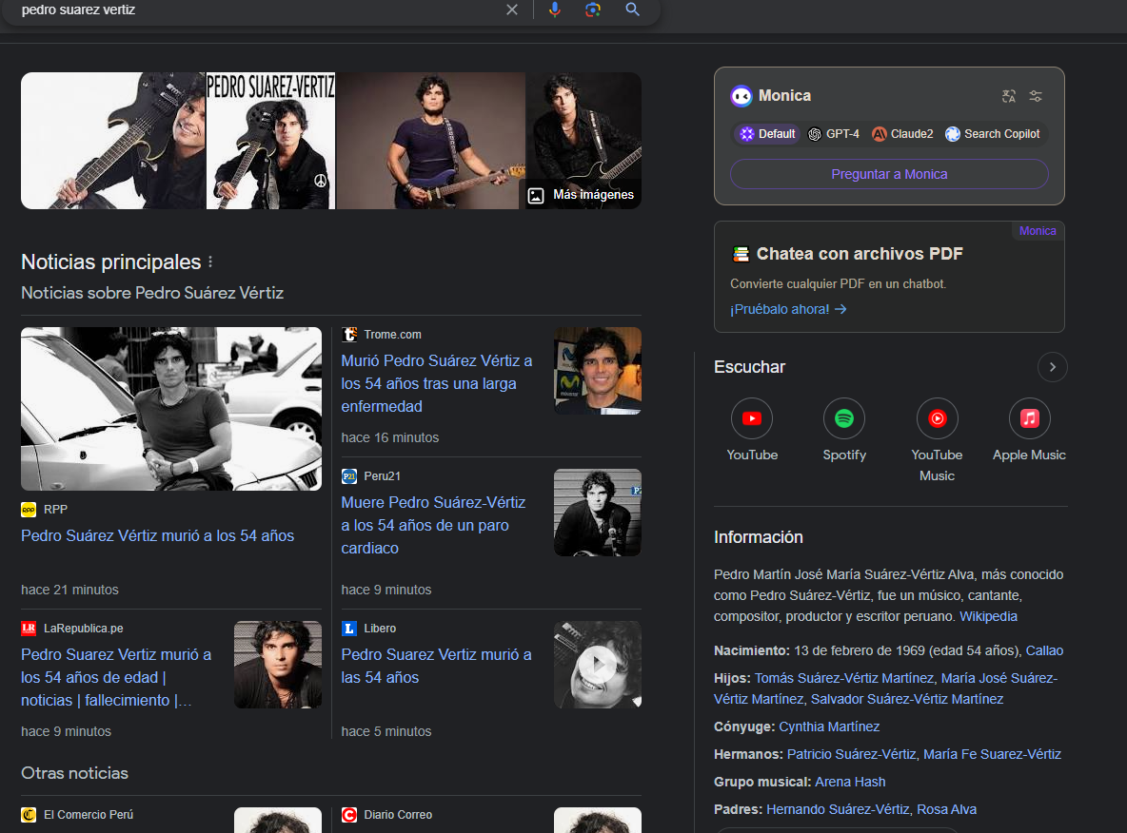The image size is (1127, 833).
Task: Click the Chatea con archivos PDF heading
Action: 859,254
